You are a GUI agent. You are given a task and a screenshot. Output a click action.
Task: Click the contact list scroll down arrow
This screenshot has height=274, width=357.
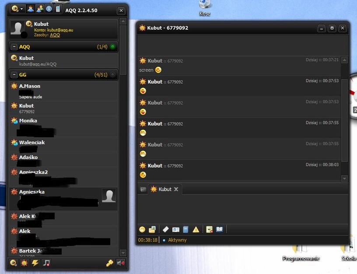[x=123, y=253]
